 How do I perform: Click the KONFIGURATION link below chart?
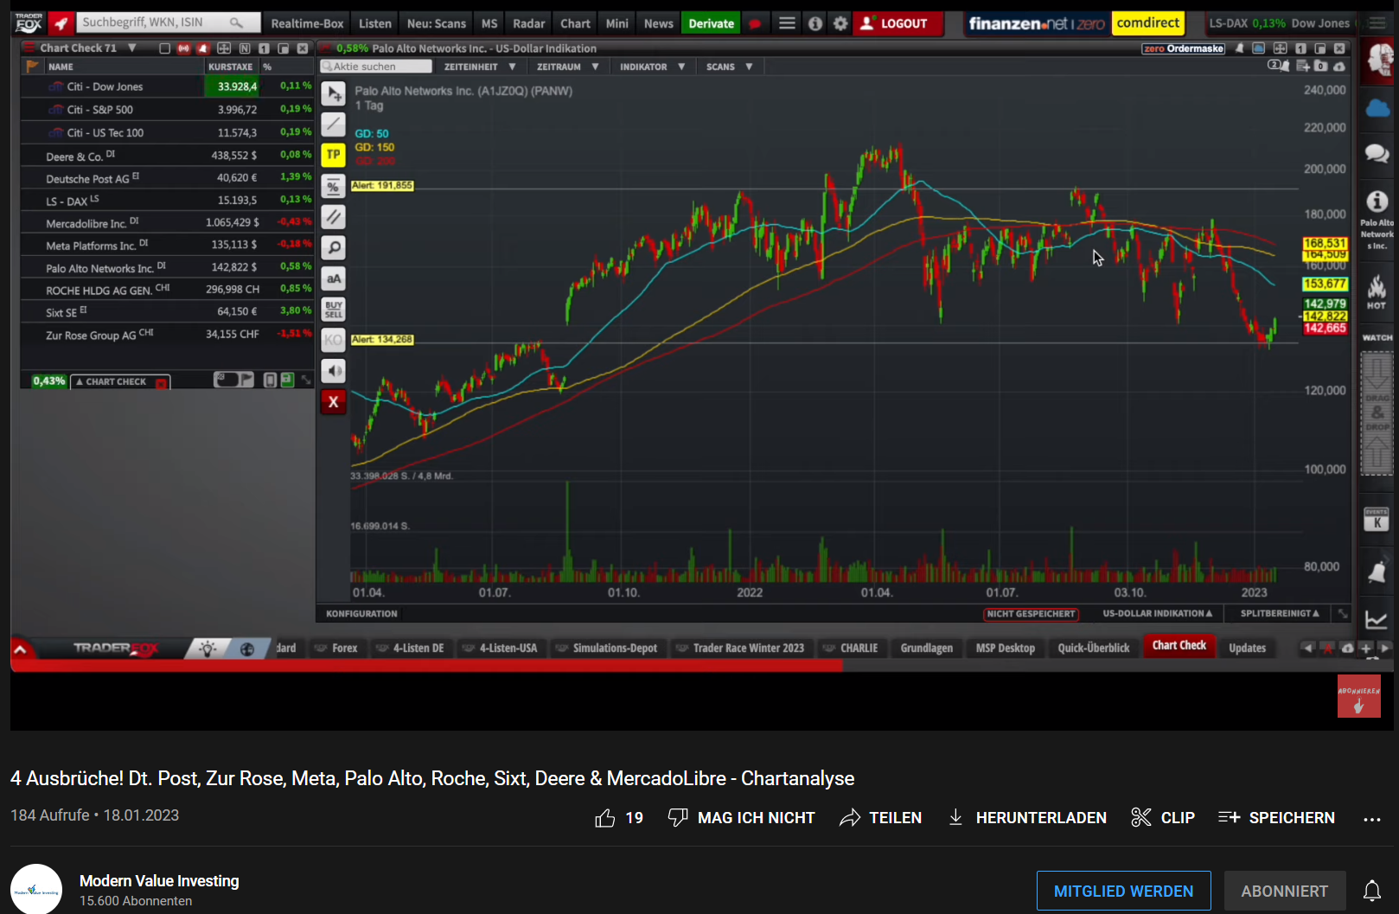tap(361, 614)
